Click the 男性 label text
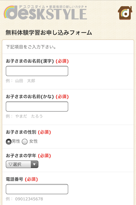 [16, 141]
